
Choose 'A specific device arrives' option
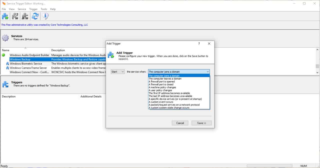(x=179, y=99)
